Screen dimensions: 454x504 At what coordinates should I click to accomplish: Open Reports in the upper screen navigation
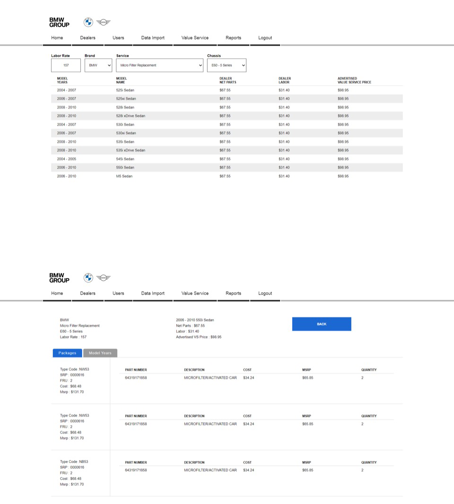point(233,38)
